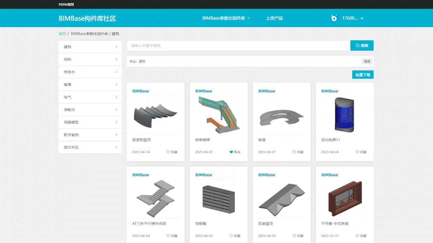The width and height of the screenshot is (433, 243).
Task: Open the 双坡屋顶 model thumbnail
Action: tap(282, 200)
